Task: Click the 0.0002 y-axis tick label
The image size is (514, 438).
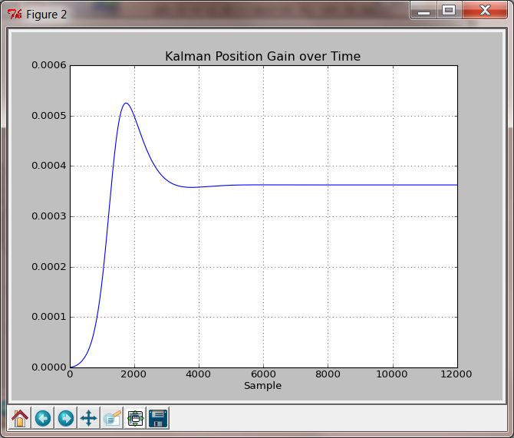Action: point(49,267)
